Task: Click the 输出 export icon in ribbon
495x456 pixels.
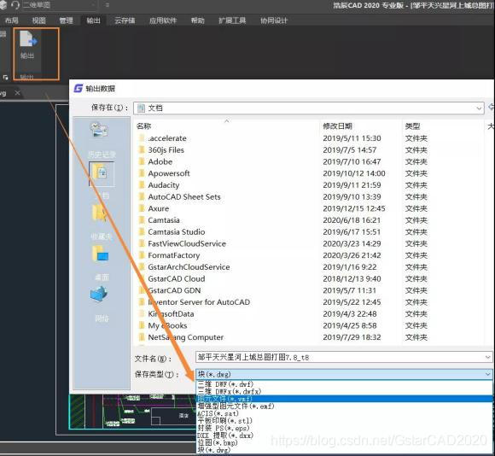Action: click(28, 39)
